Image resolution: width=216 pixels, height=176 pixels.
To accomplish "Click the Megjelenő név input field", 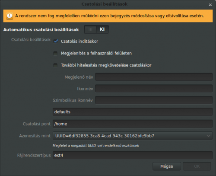I will [154, 77].
